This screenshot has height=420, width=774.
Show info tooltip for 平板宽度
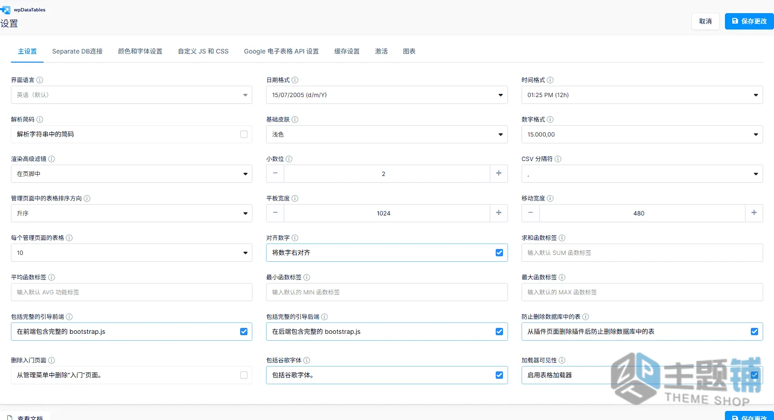pos(295,198)
